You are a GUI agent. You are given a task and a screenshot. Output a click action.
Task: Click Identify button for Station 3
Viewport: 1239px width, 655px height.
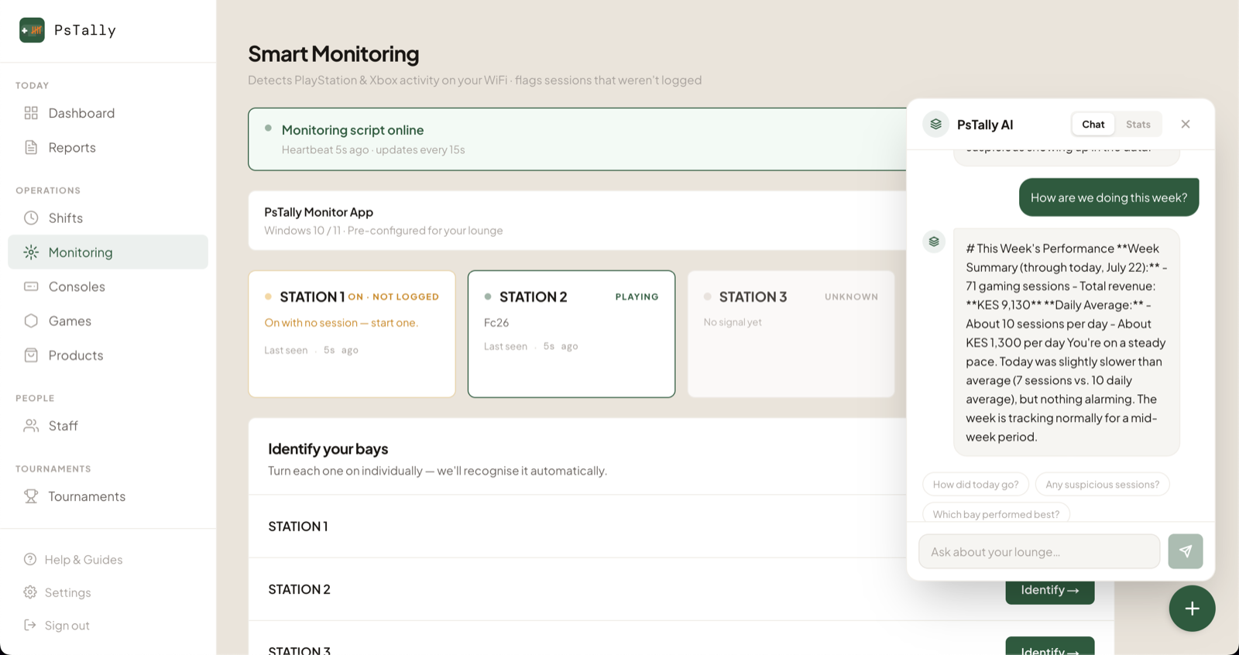point(1049,646)
